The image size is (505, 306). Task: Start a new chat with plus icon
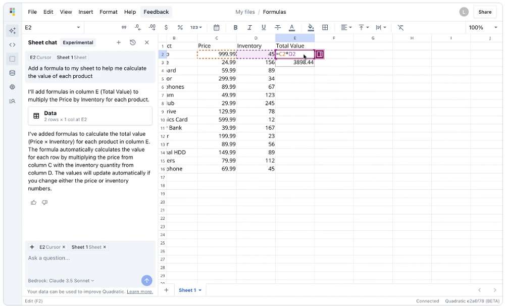[119, 43]
